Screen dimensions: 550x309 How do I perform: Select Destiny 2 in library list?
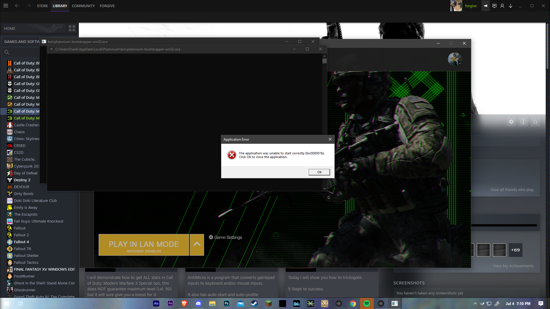[x=22, y=180]
